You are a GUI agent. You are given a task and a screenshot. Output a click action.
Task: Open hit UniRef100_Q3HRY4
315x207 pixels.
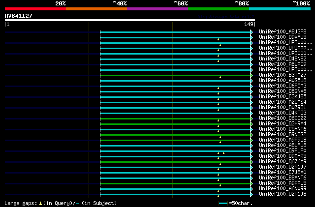pyautogui.click(x=283, y=124)
